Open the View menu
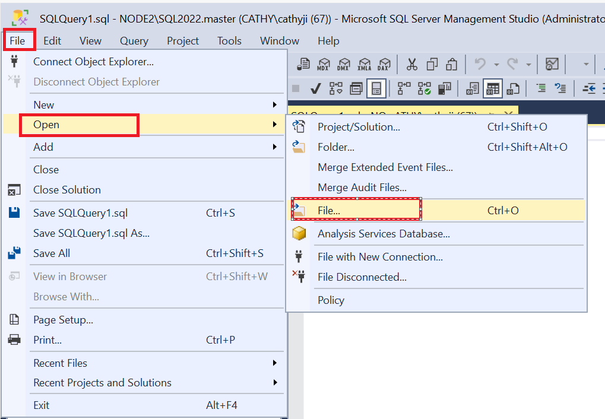This screenshot has height=419, width=605. (x=90, y=40)
